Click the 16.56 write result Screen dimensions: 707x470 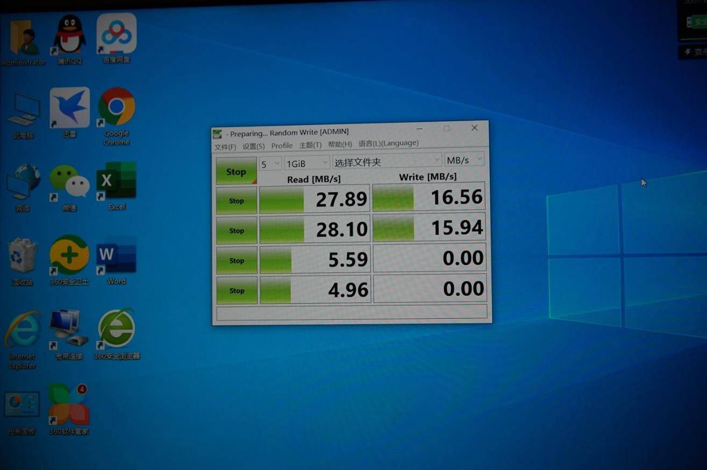pyautogui.click(x=429, y=196)
